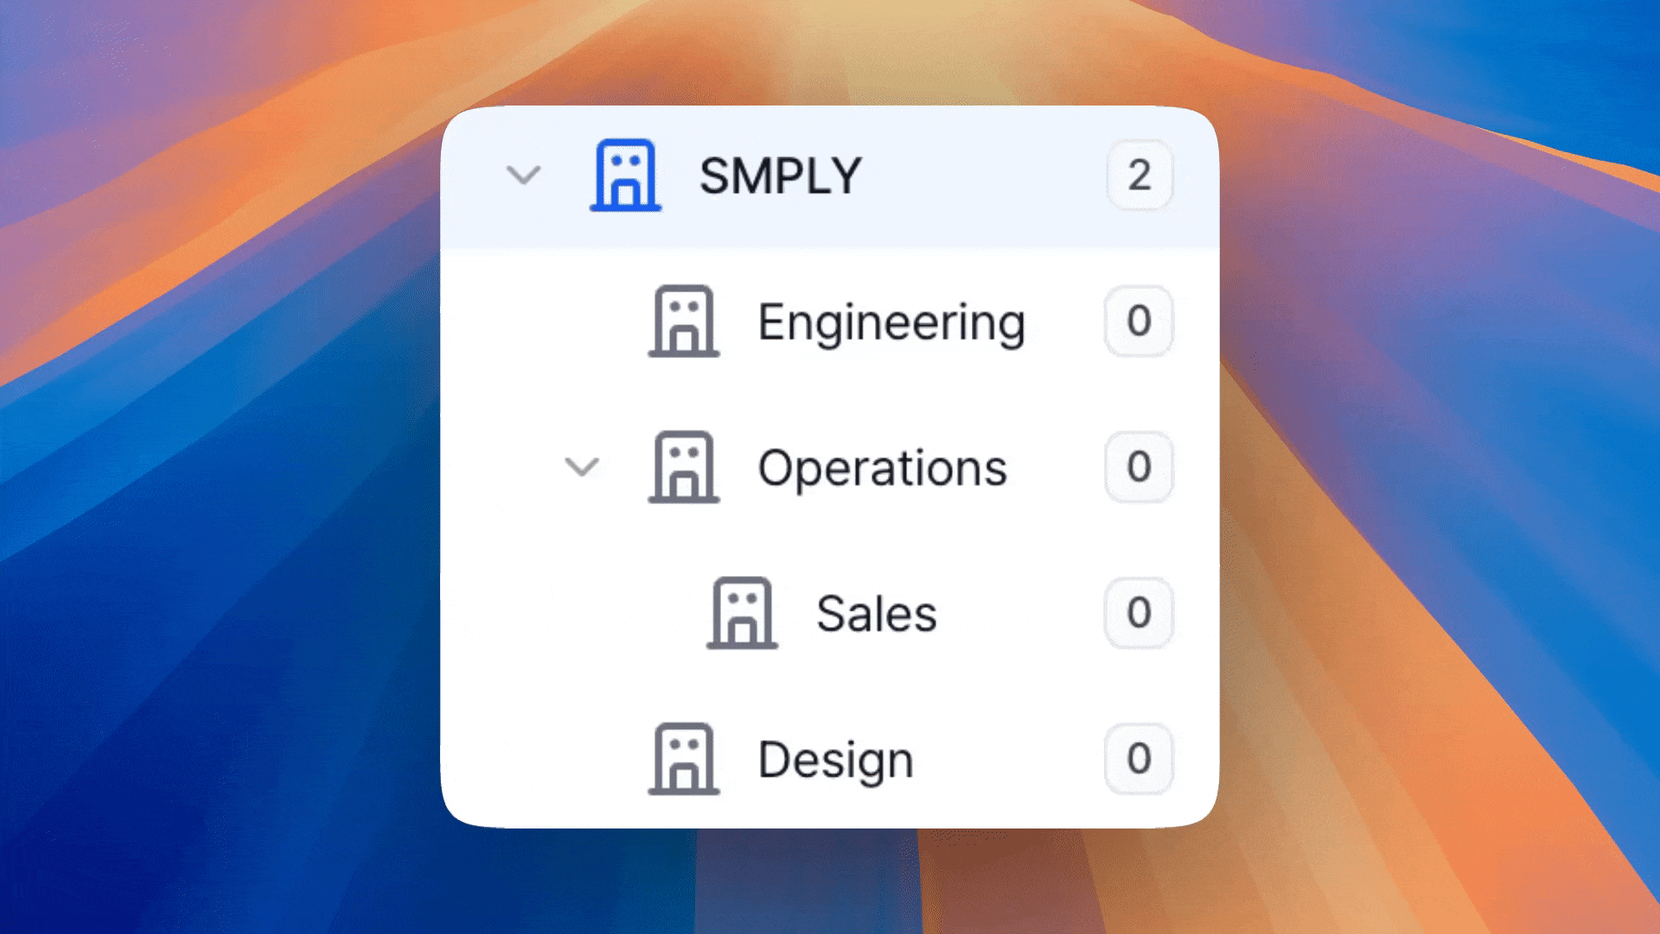Click the Sales building icon
This screenshot has width=1660, height=934.
(742, 613)
